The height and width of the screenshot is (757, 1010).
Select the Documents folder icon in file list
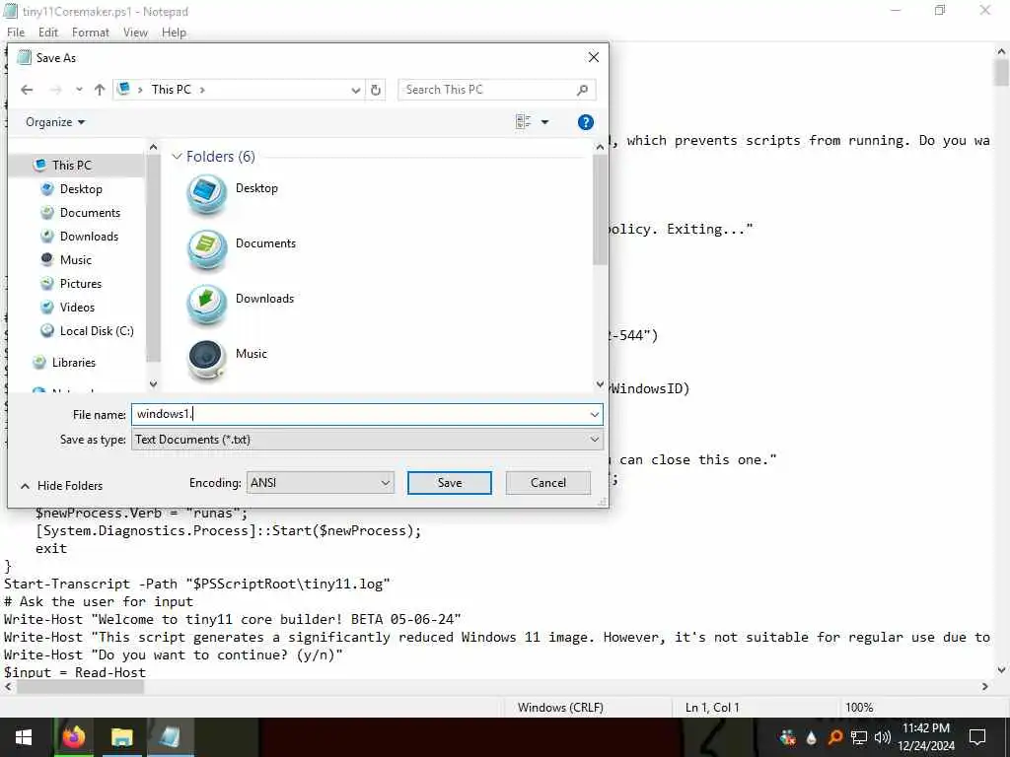tap(207, 249)
